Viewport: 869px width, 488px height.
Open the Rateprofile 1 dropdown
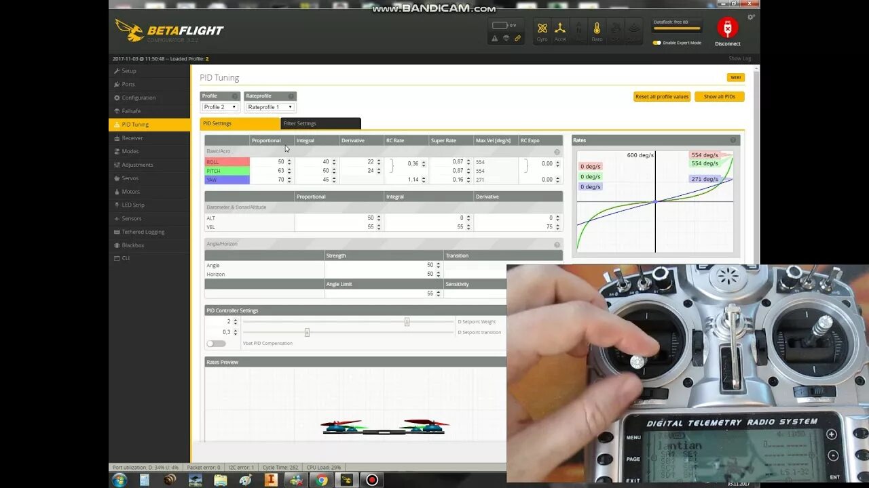270,107
